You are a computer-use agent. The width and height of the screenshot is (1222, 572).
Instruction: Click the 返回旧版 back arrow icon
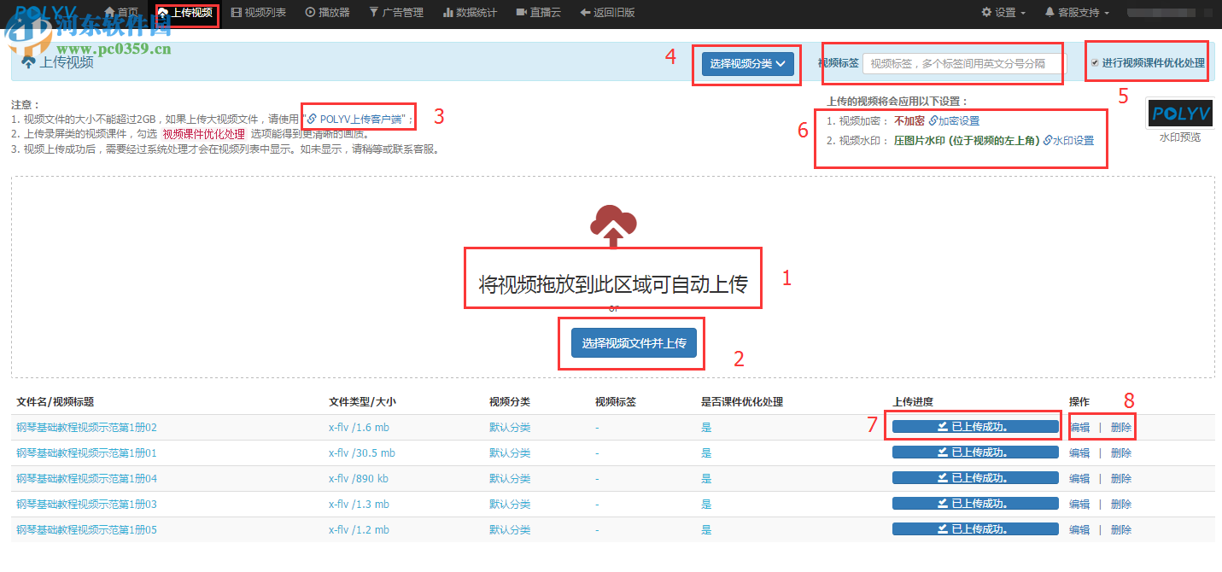tap(586, 12)
